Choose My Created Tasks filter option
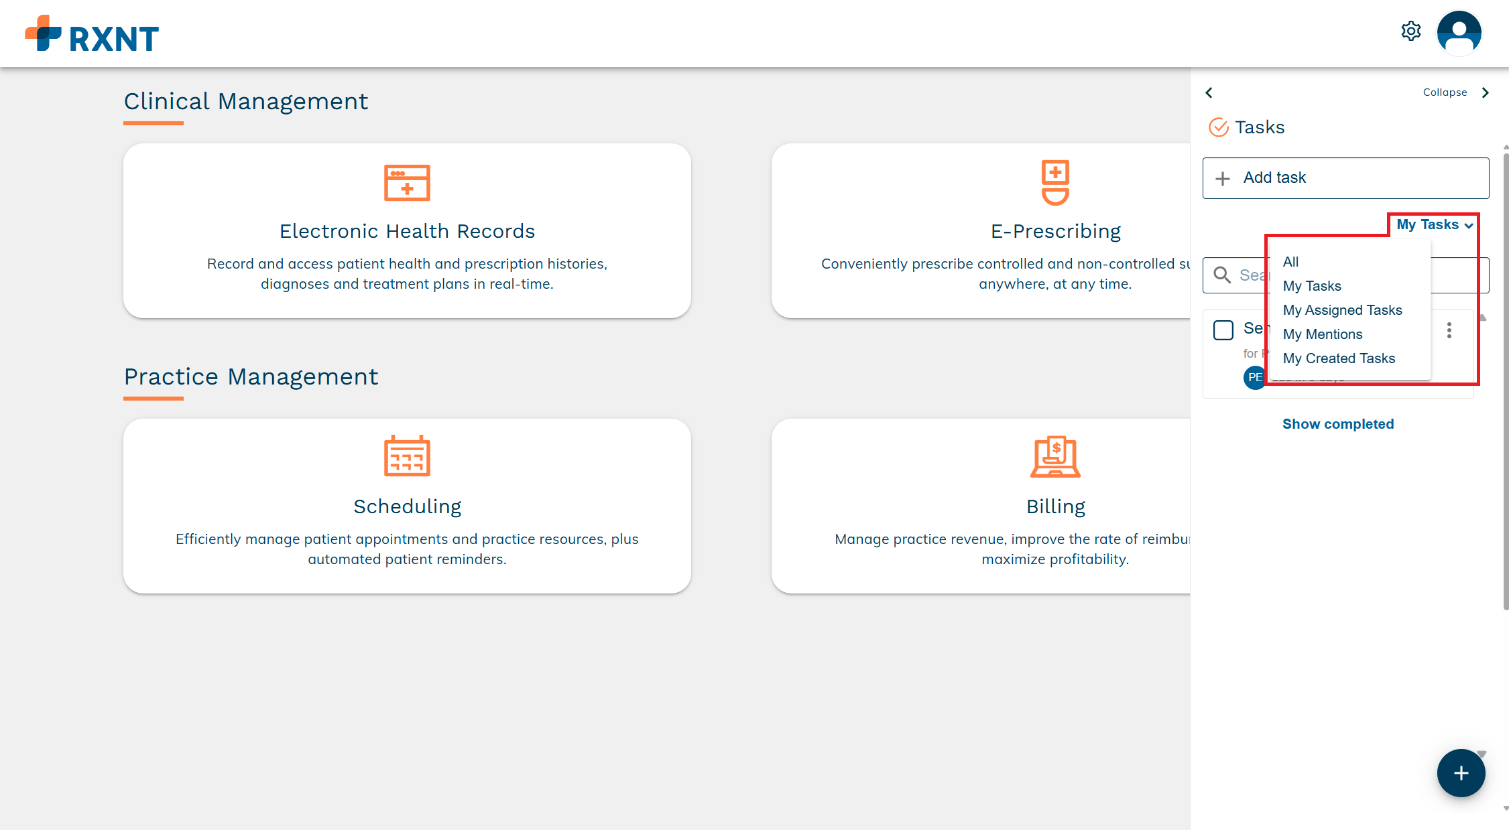 (x=1339, y=358)
